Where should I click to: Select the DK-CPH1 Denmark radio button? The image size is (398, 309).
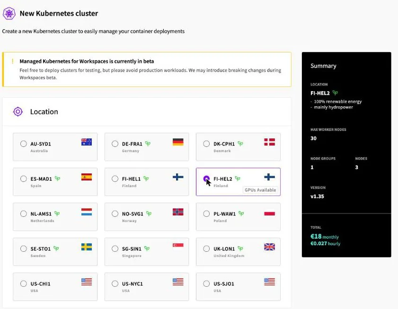pos(206,144)
